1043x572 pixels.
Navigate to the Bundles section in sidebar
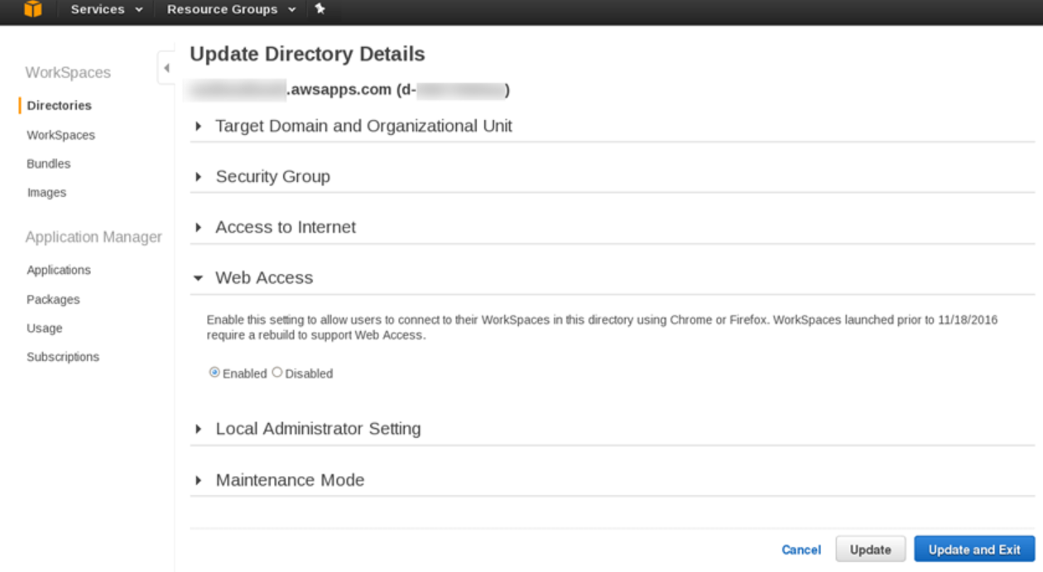pyautogui.click(x=49, y=163)
